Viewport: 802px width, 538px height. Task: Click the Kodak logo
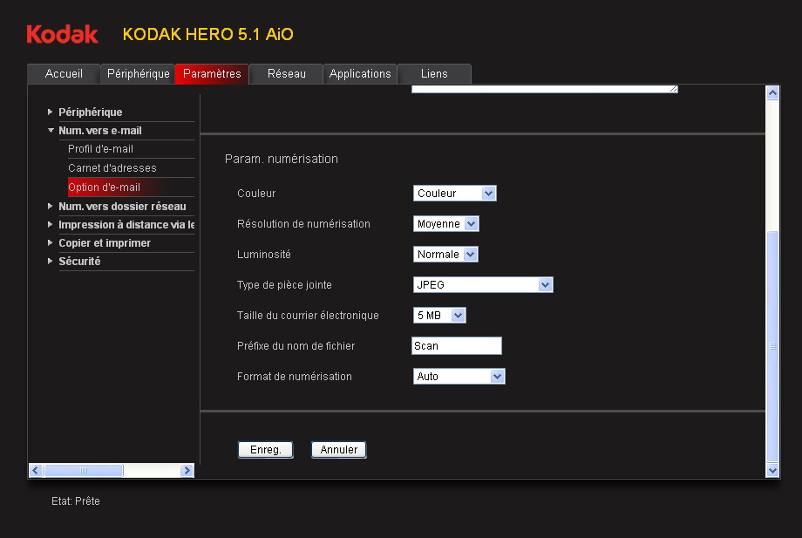pyautogui.click(x=62, y=34)
